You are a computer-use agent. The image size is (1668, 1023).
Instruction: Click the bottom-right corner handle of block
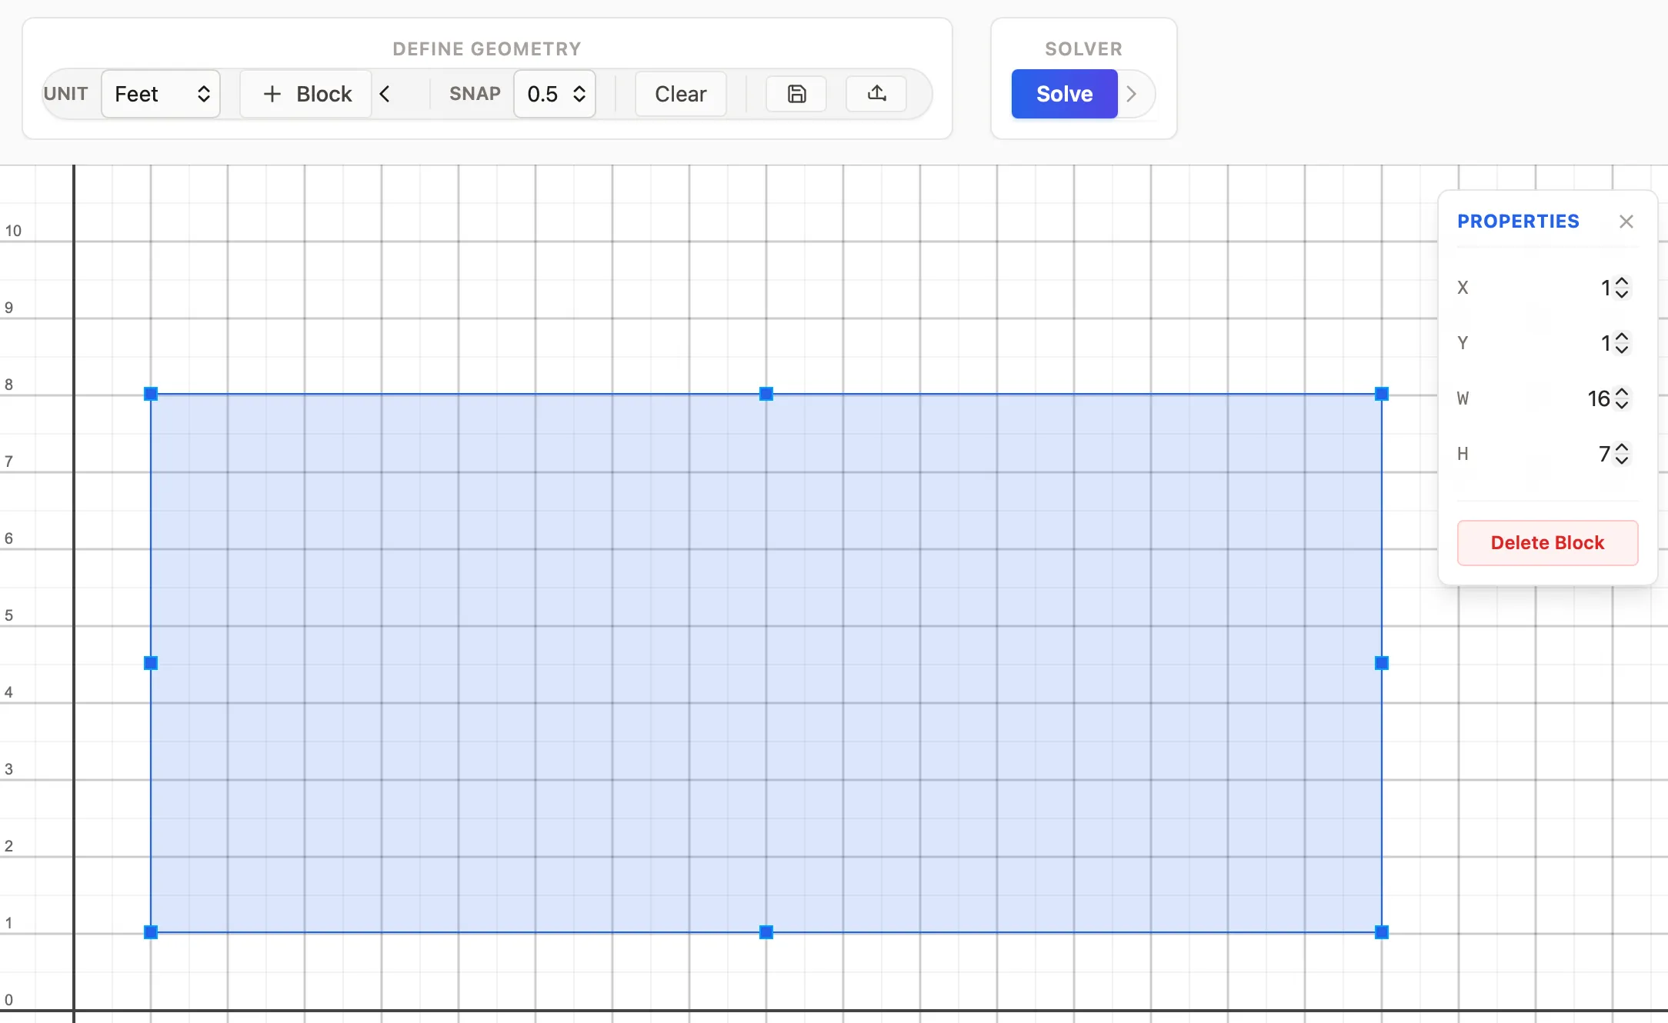tap(1382, 932)
